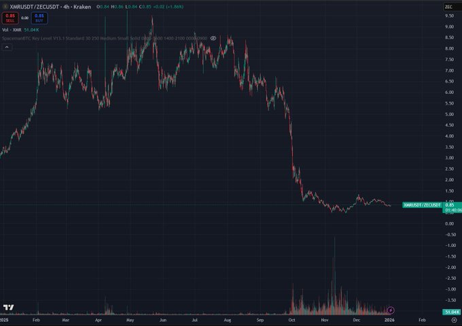Click the L0.84 low value
Screen dimensions: 462x326
pyautogui.click(x=131, y=7)
